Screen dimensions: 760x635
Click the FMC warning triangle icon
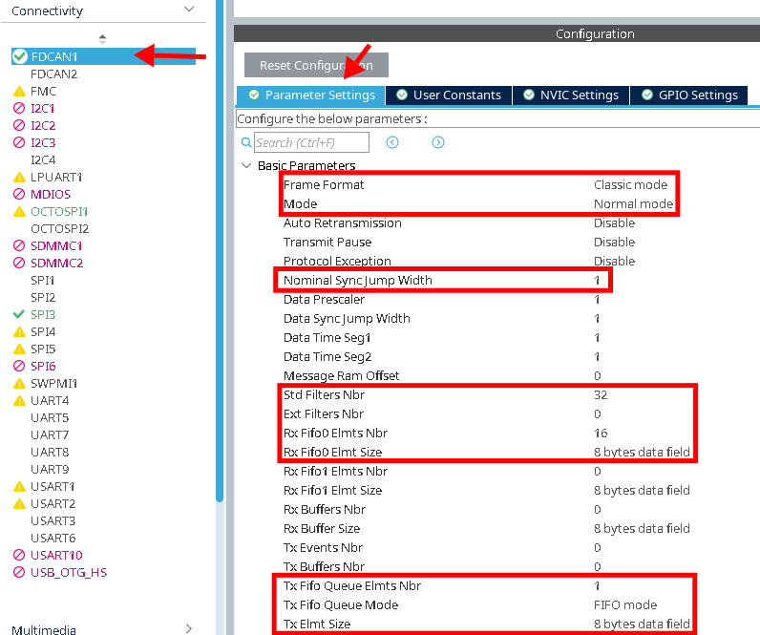coord(19,92)
